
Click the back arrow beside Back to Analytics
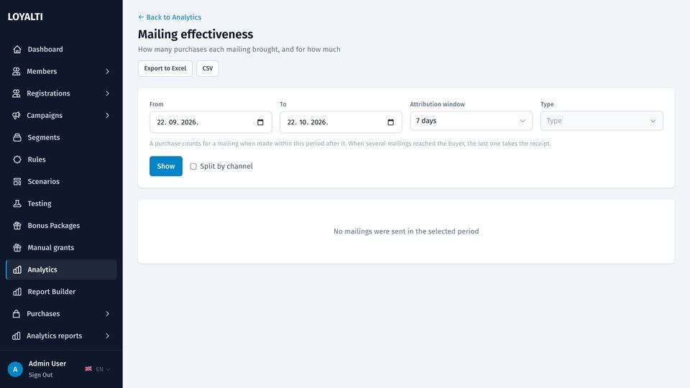pos(141,17)
